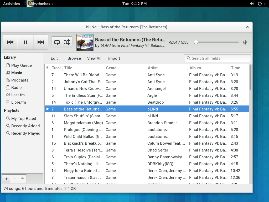Viewport: 269px width, 202px height.
Task: Select the Prologue (Opening track
Action: tap(147, 130)
